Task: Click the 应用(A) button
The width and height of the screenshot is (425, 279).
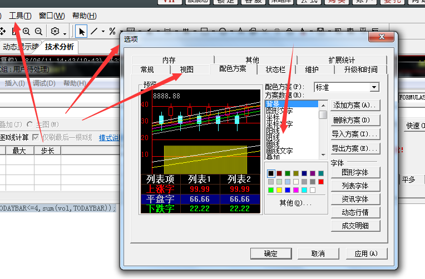Action: pos(367,253)
